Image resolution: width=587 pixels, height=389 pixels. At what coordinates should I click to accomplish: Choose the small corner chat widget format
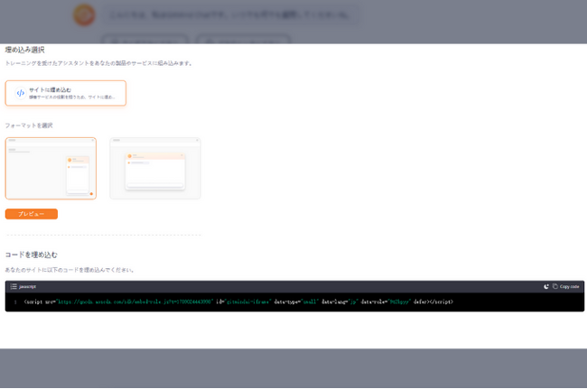pyautogui.click(x=51, y=168)
